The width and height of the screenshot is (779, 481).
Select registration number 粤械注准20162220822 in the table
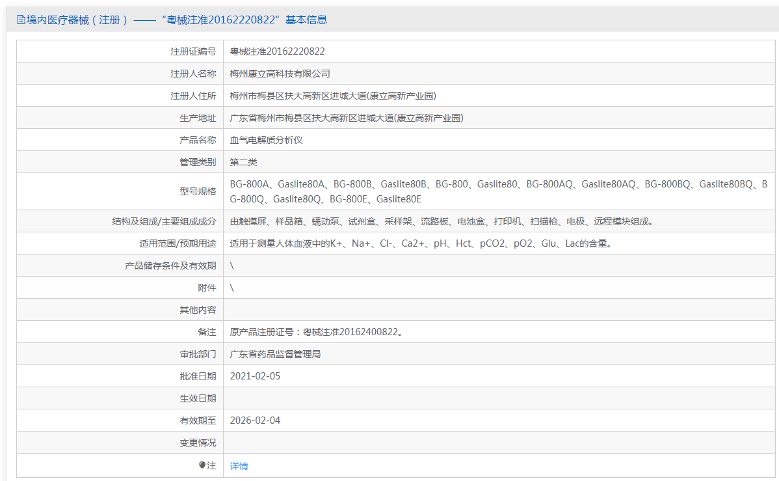pyautogui.click(x=278, y=51)
